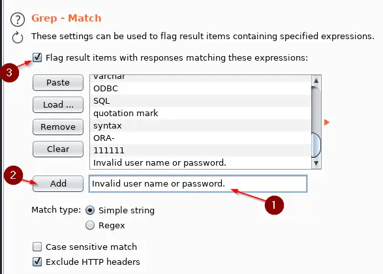
Task: Uncheck Exclude HTTP headers
Action: (x=37, y=262)
